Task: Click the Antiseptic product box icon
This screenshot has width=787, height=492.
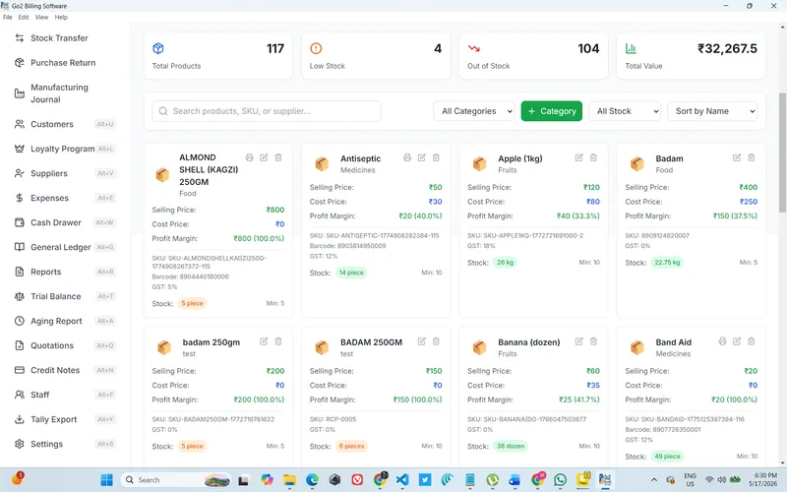Action: 322,163
